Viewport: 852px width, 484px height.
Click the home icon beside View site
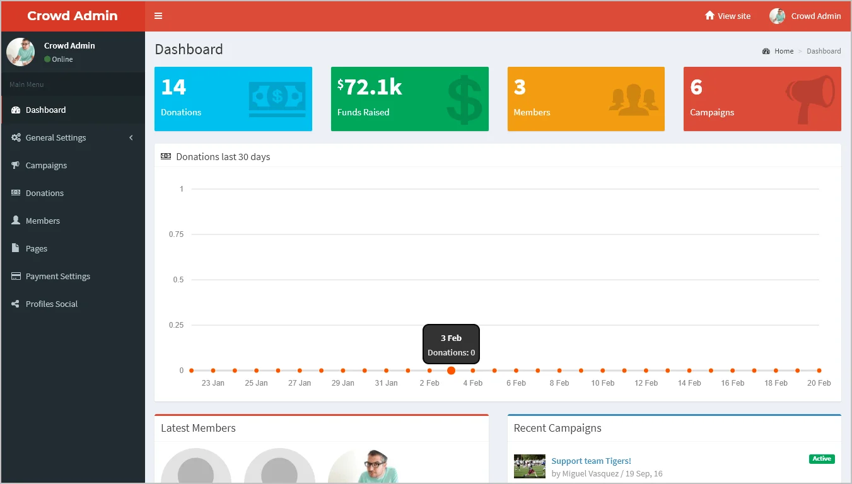pyautogui.click(x=709, y=16)
